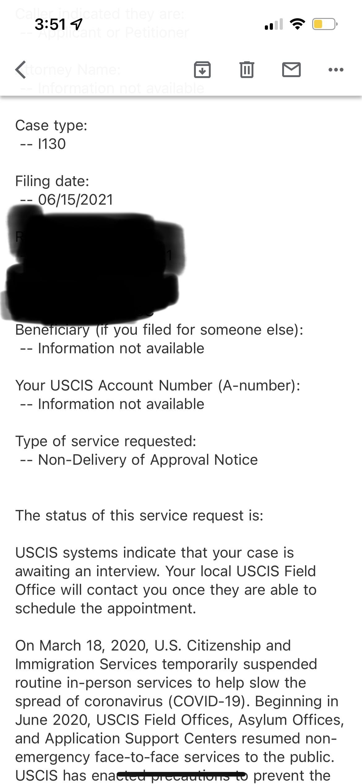Archive this email

tap(202, 70)
